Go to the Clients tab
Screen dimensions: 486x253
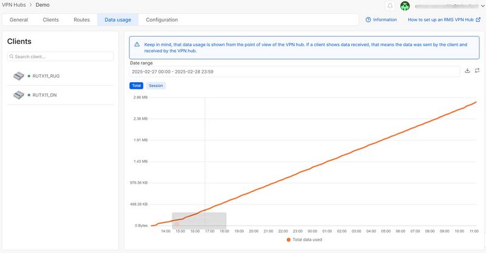point(50,19)
